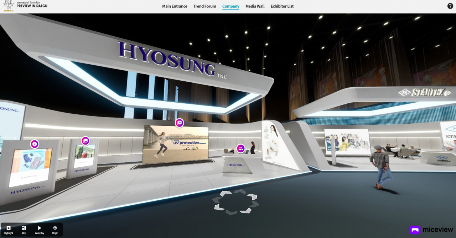The width and height of the screenshot is (456, 238).
Task: Open the image gallery hotspot icon
Action: [x=85, y=141]
